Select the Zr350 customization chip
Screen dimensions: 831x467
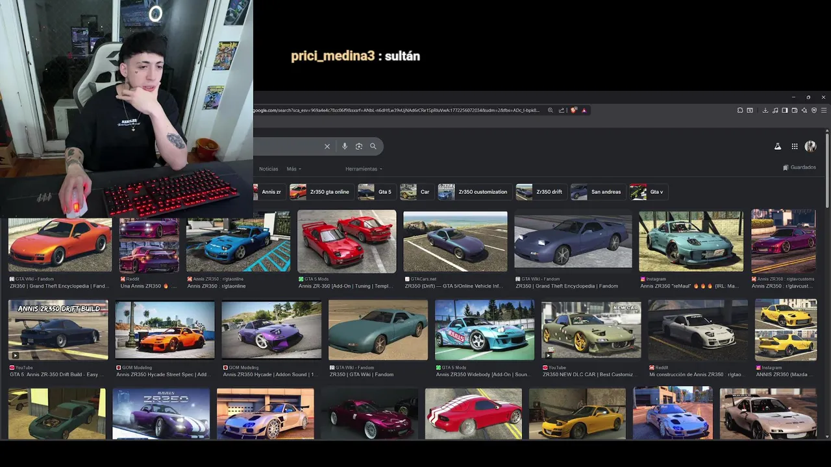pos(474,192)
